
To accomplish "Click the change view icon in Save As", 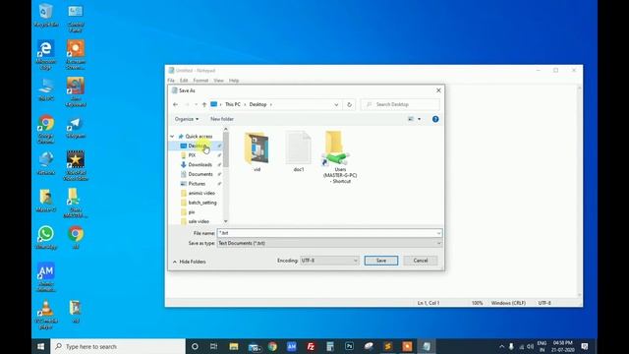I will point(411,119).
